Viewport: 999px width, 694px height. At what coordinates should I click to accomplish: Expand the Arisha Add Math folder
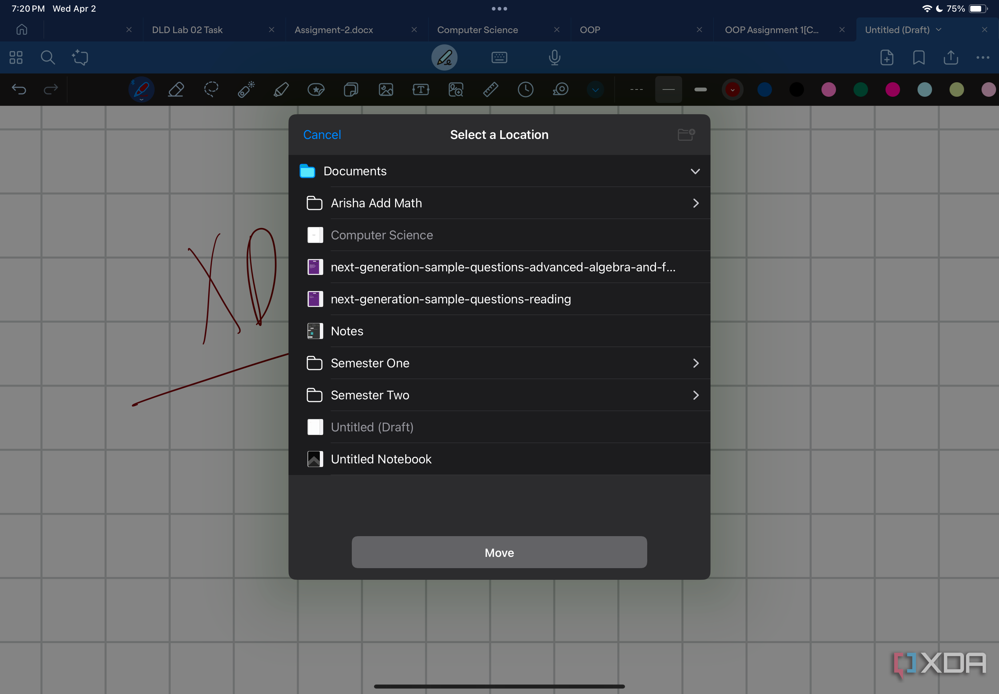(x=696, y=203)
